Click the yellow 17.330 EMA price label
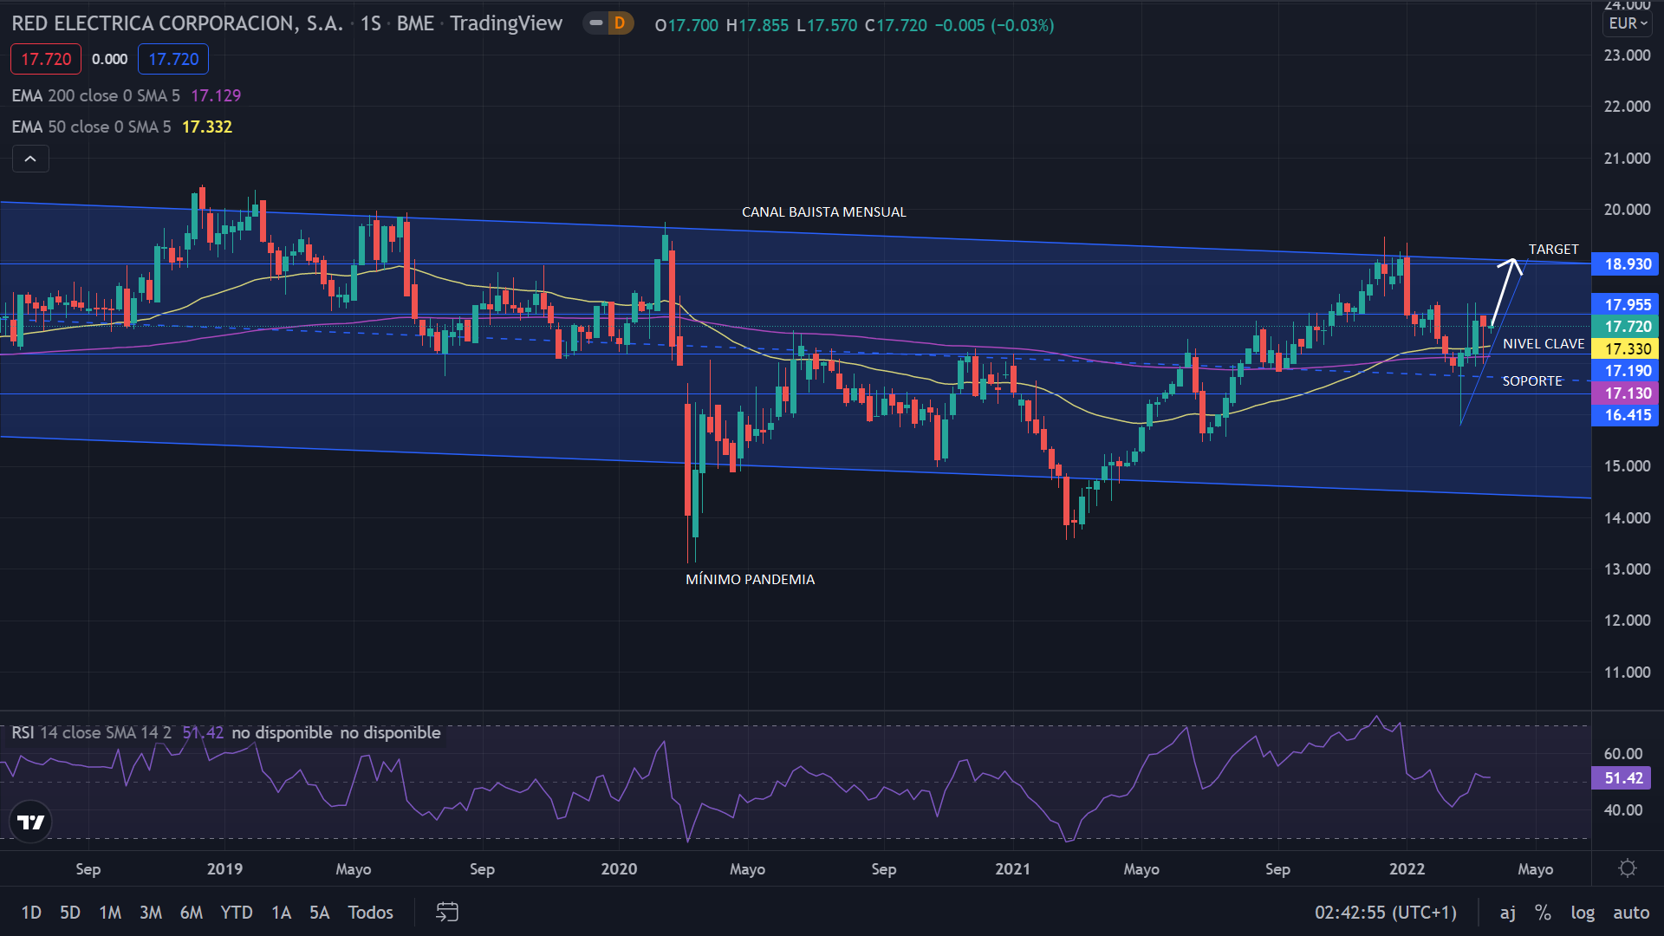Viewport: 1664px width, 936px height. coord(1625,349)
